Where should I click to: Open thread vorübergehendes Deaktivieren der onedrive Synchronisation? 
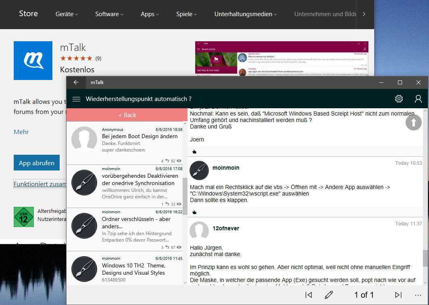(x=125, y=186)
